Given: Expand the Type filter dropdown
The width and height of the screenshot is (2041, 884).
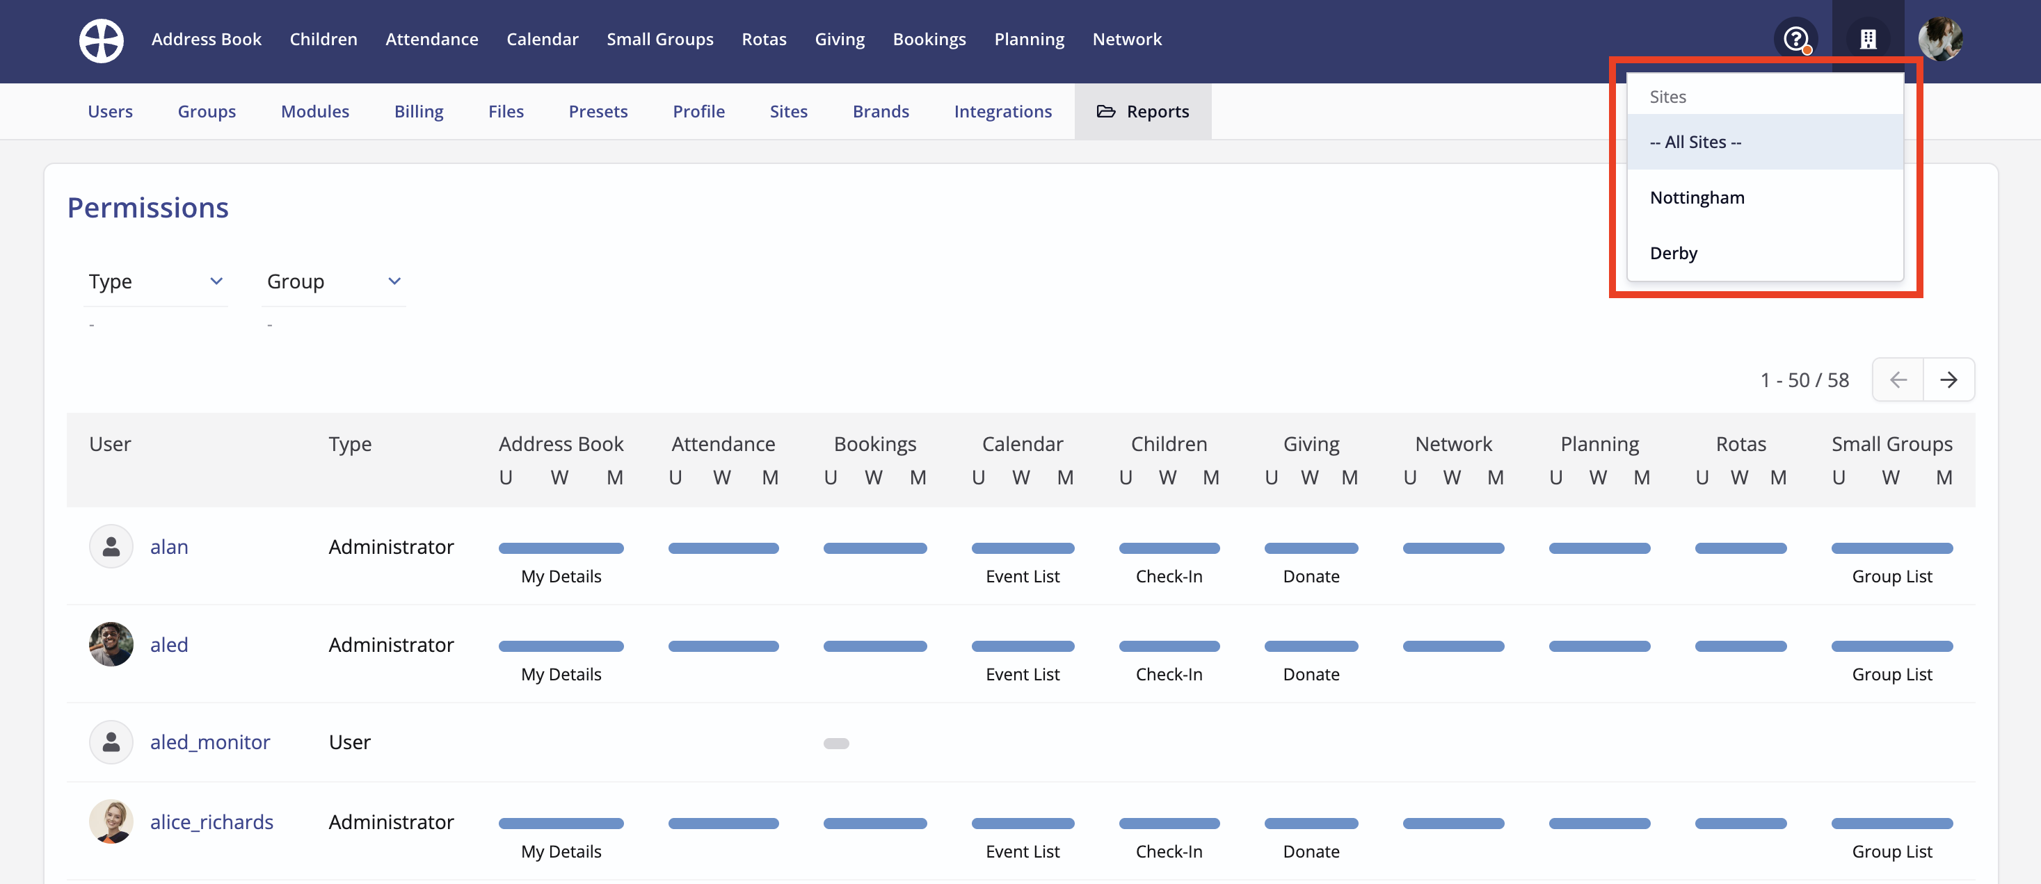Looking at the screenshot, I should click(x=156, y=281).
